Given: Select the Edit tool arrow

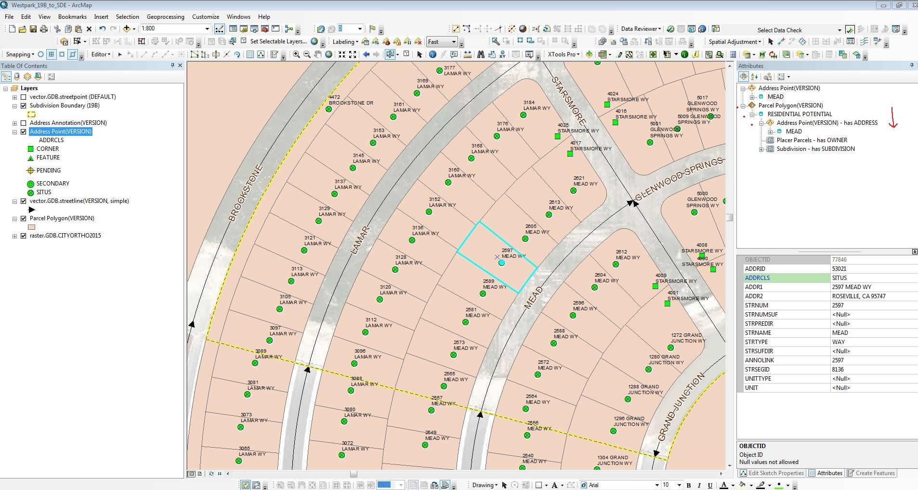Looking at the screenshot, I should pyautogui.click(x=119, y=54).
